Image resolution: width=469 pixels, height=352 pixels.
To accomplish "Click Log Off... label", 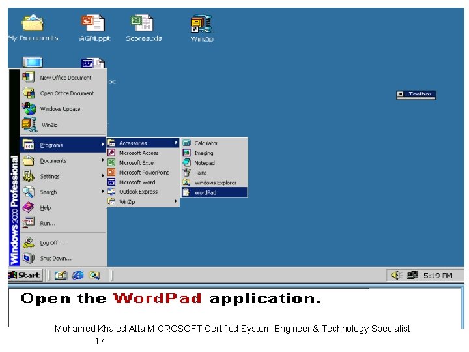I will (x=51, y=242).
